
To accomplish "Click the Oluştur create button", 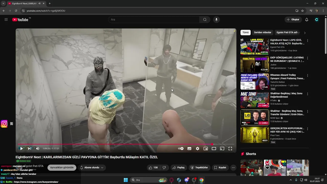I will click(x=293, y=20).
